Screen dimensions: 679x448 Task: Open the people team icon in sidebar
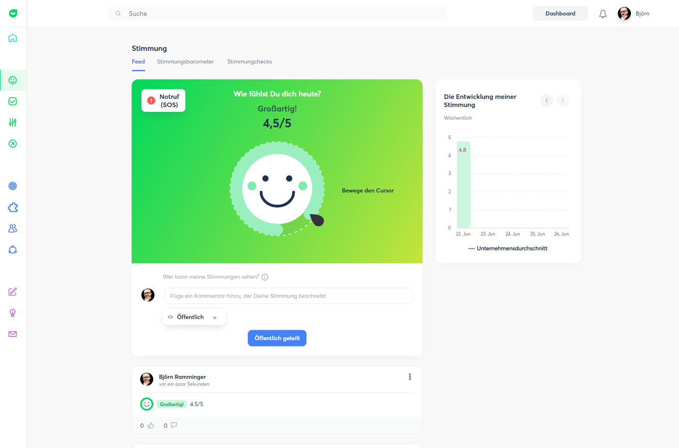point(13,228)
